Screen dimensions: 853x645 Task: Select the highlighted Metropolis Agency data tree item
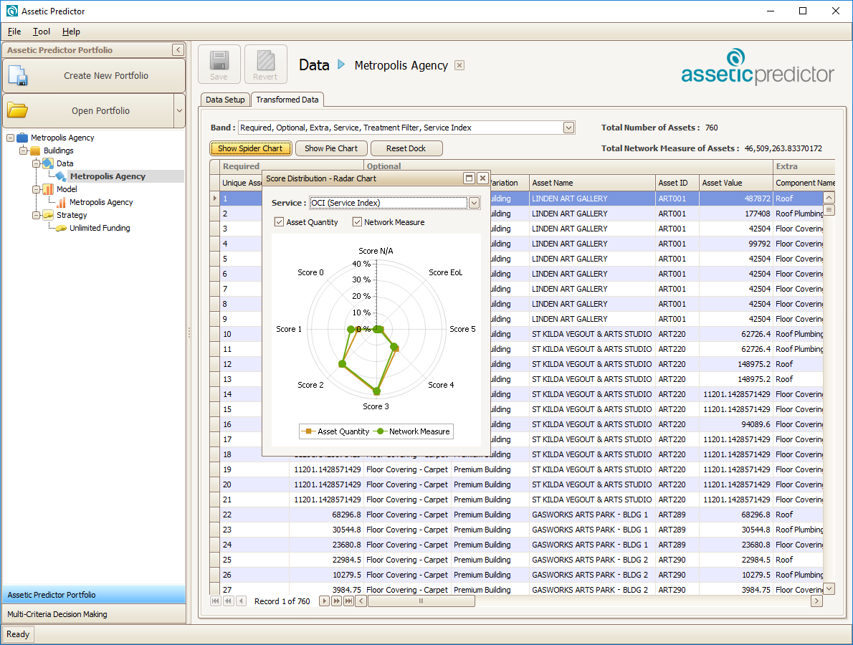pyautogui.click(x=108, y=176)
